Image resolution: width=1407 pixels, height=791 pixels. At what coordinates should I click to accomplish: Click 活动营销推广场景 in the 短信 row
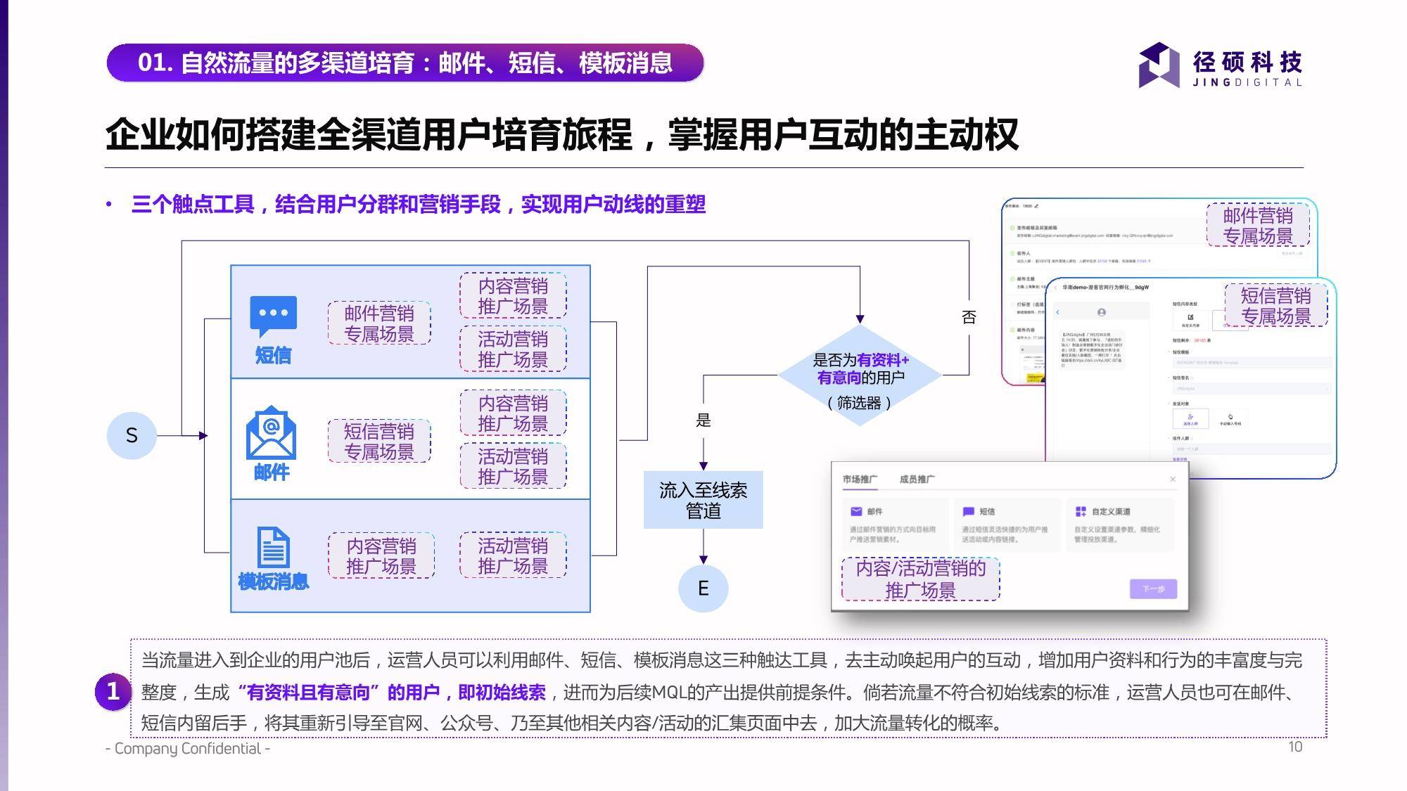click(x=513, y=349)
